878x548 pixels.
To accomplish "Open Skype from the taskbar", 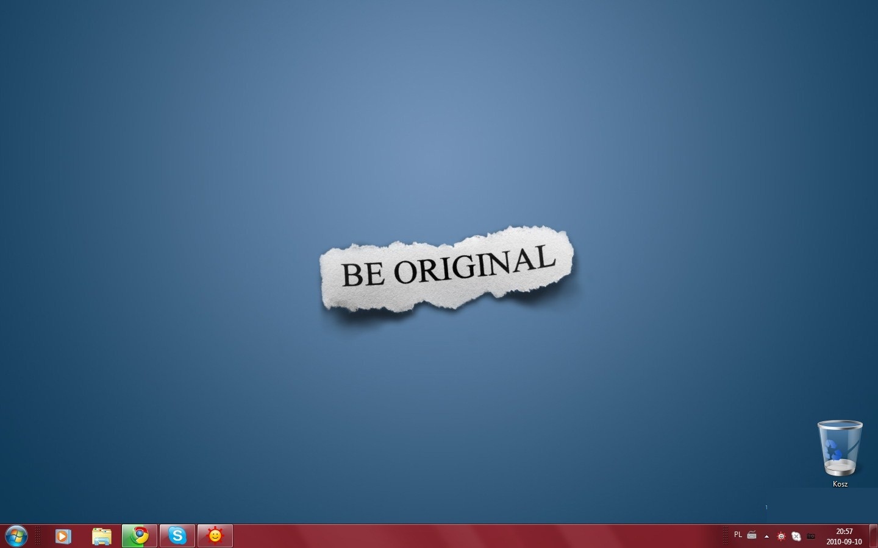I will pos(177,536).
